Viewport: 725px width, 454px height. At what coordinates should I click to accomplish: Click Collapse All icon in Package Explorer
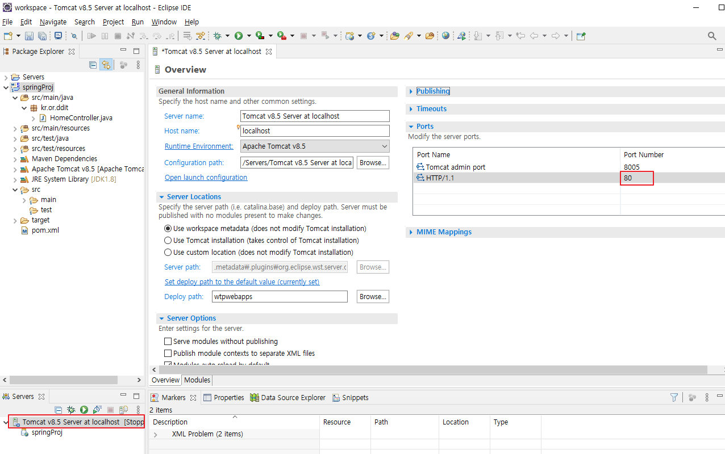pos(93,65)
